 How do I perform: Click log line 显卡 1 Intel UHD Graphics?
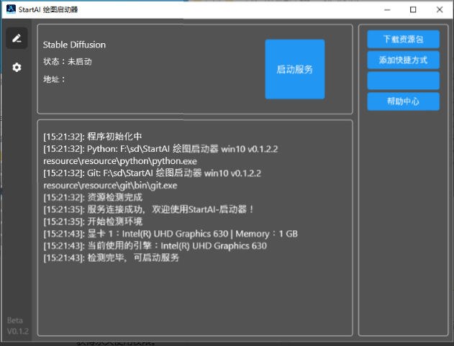tap(171, 234)
